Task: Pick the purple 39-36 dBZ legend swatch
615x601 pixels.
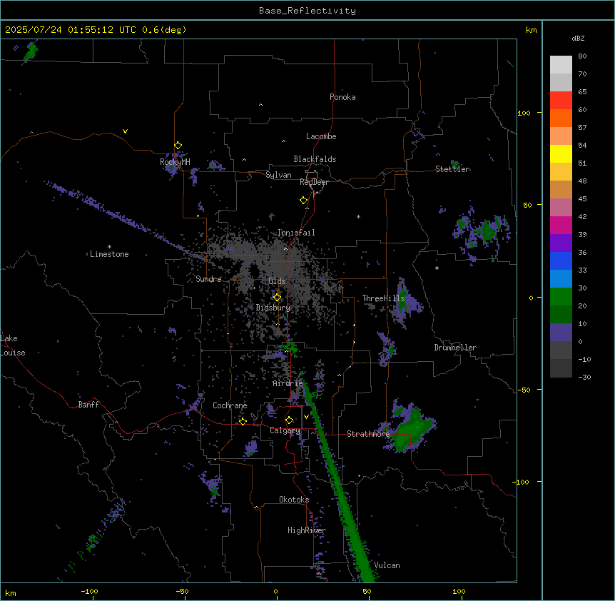Action: (x=561, y=243)
